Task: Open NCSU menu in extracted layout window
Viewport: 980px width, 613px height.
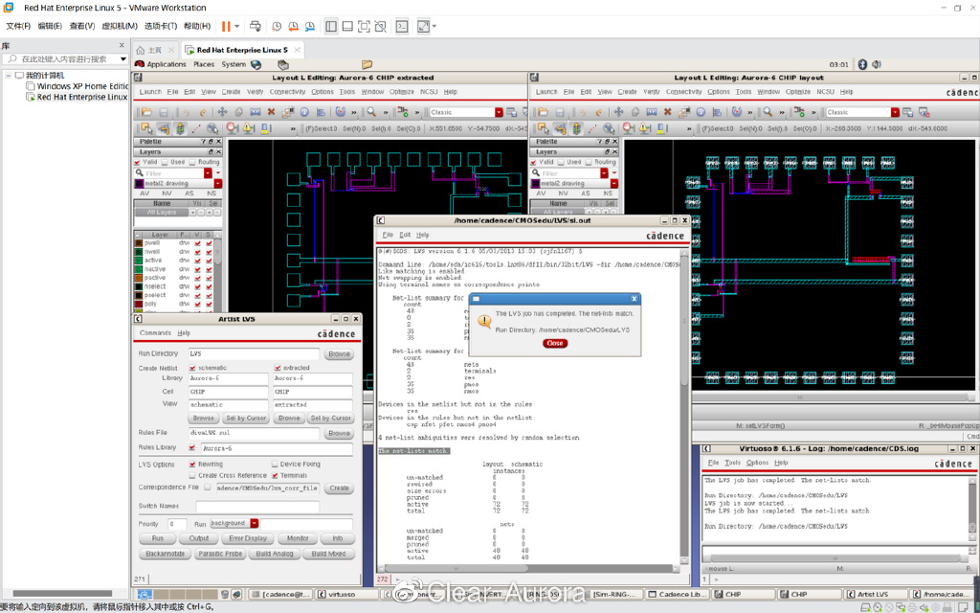Action: [429, 92]
